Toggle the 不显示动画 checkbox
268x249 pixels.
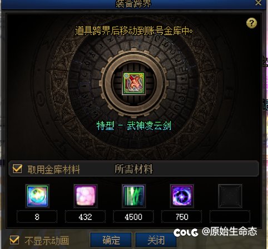click(x=14, y=240)
